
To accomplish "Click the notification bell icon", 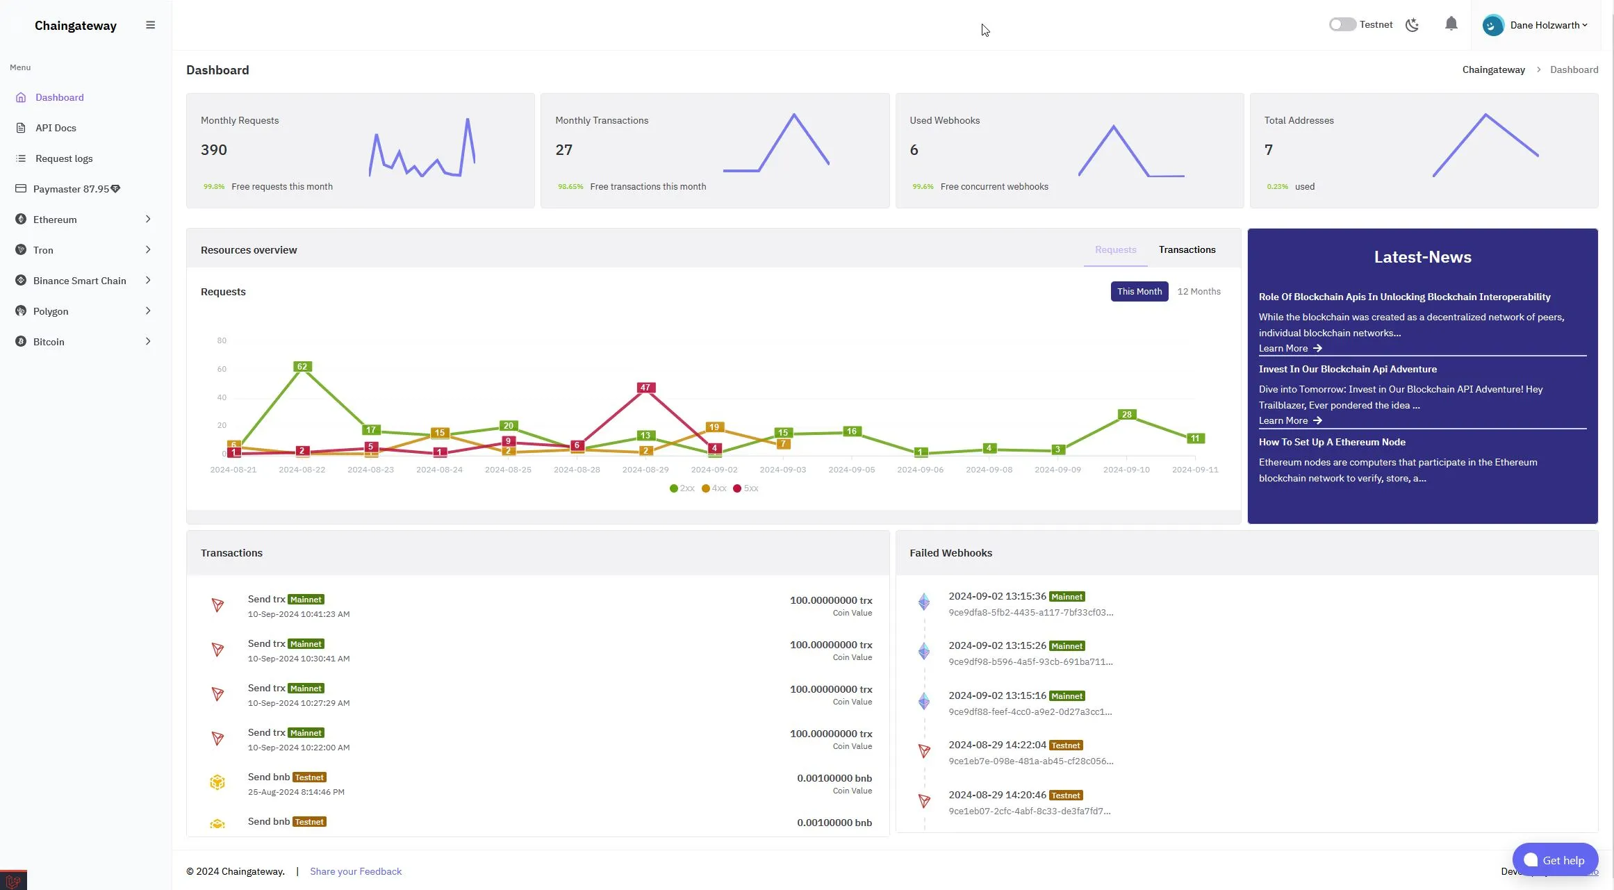I will pyautogui.click(x=1451, y=24).
